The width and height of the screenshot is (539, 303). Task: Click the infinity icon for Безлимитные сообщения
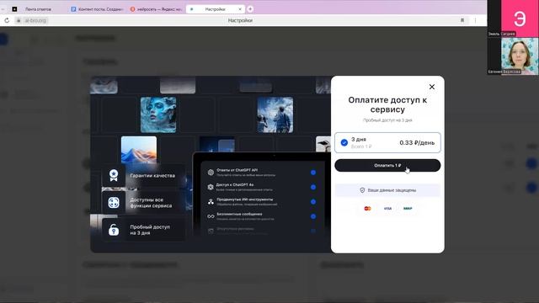[211, 216]
